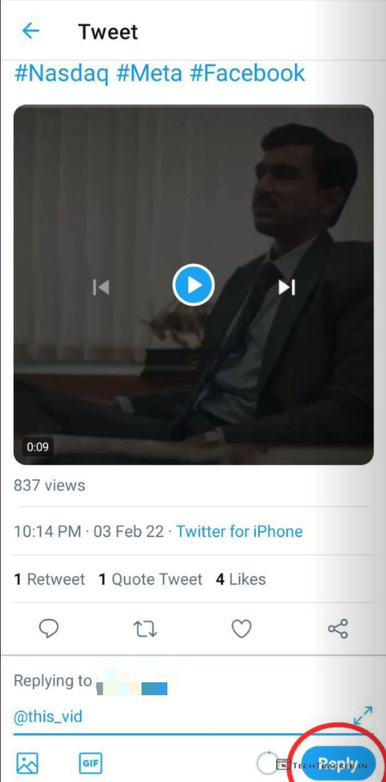Skip to previous video track

101,287
